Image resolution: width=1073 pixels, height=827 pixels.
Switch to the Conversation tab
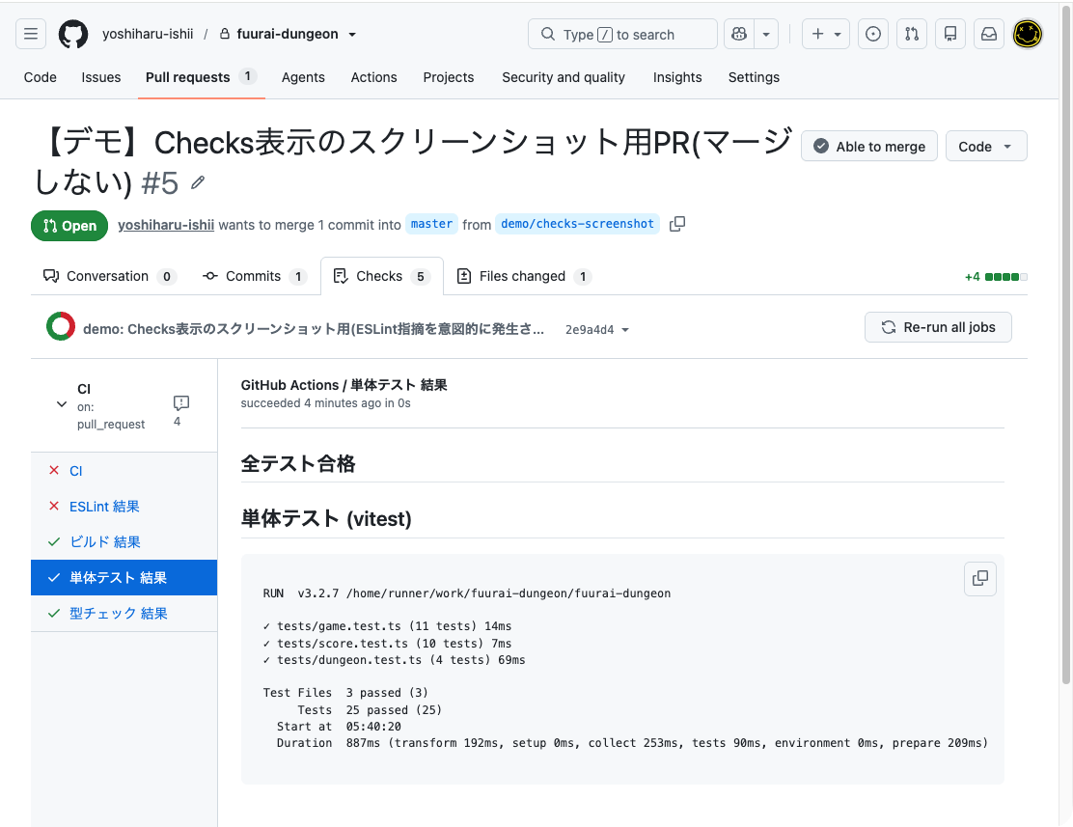click(109, 276)
